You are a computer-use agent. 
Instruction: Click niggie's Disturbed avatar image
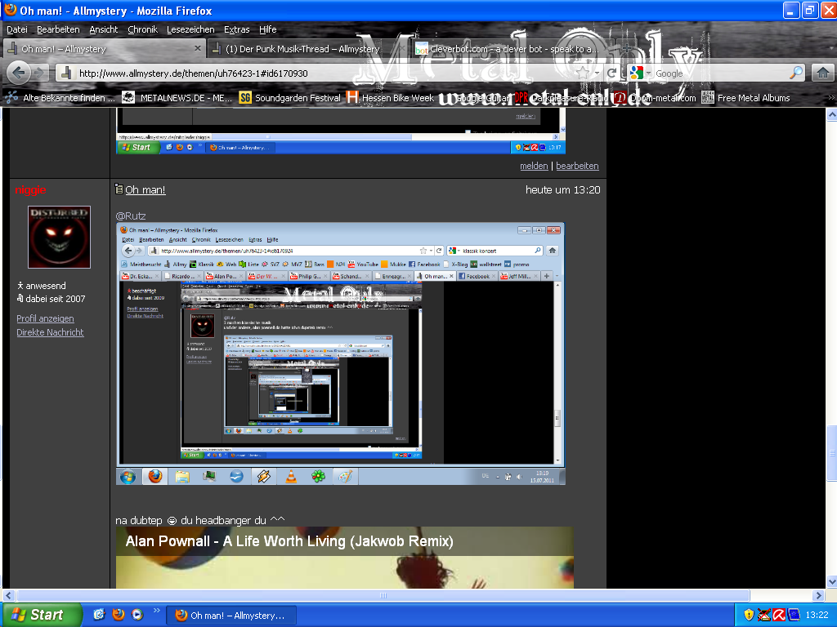tap(59, 238)
